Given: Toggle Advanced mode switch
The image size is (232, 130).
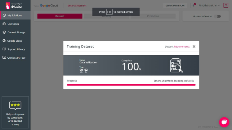Looking at the screenshot, I should 218,16.
